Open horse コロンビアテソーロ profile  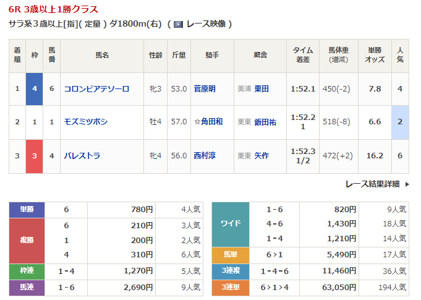pyautogui.click(x=96, y=88)
